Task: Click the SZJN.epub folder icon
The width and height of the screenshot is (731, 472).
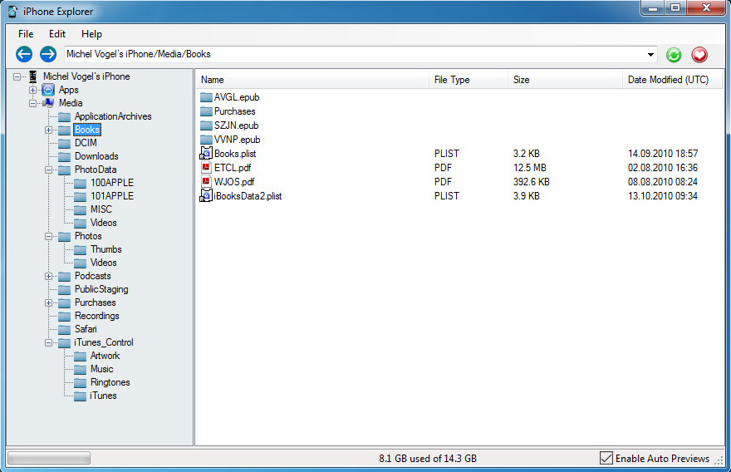Action: tap(206, 125)
